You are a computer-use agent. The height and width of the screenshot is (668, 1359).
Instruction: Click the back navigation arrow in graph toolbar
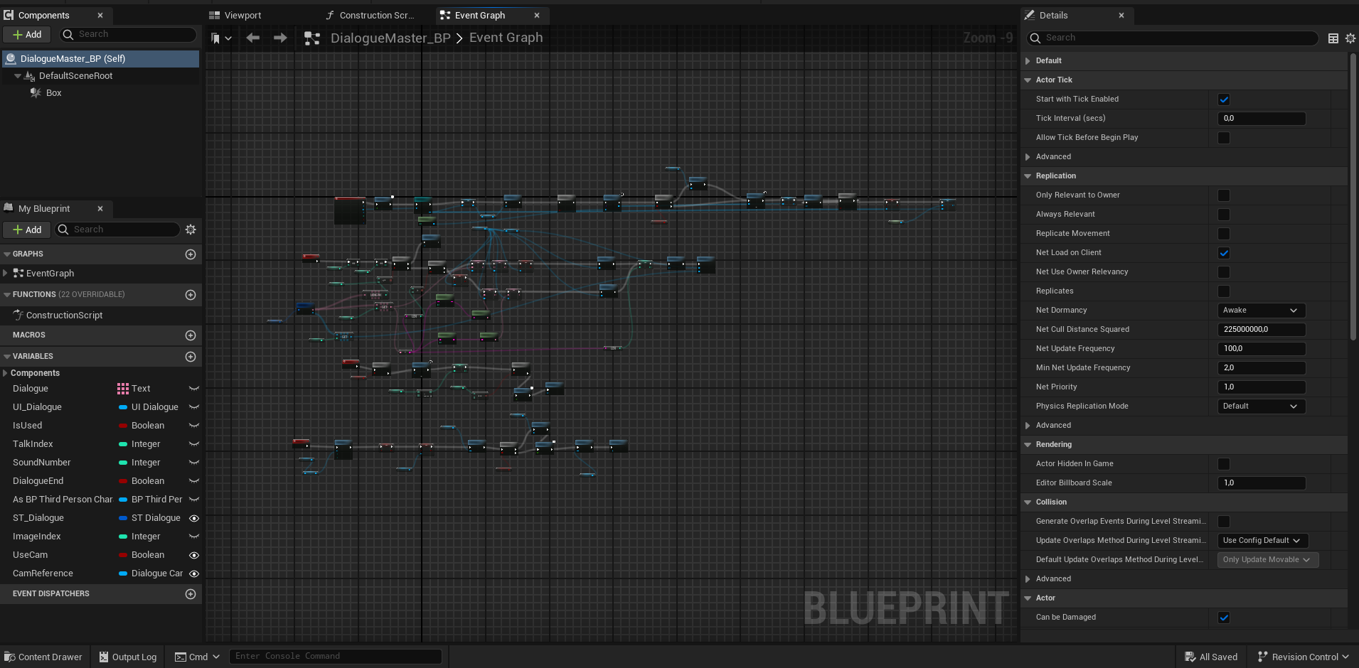pyautogui.click(x=252, y=38)
